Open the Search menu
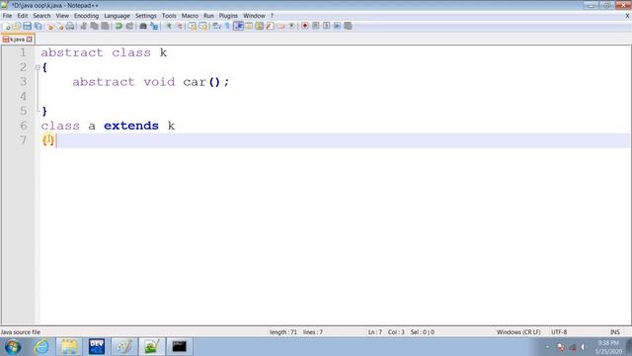The height and width of the screenshot is (356, 632). coord(41,16)
